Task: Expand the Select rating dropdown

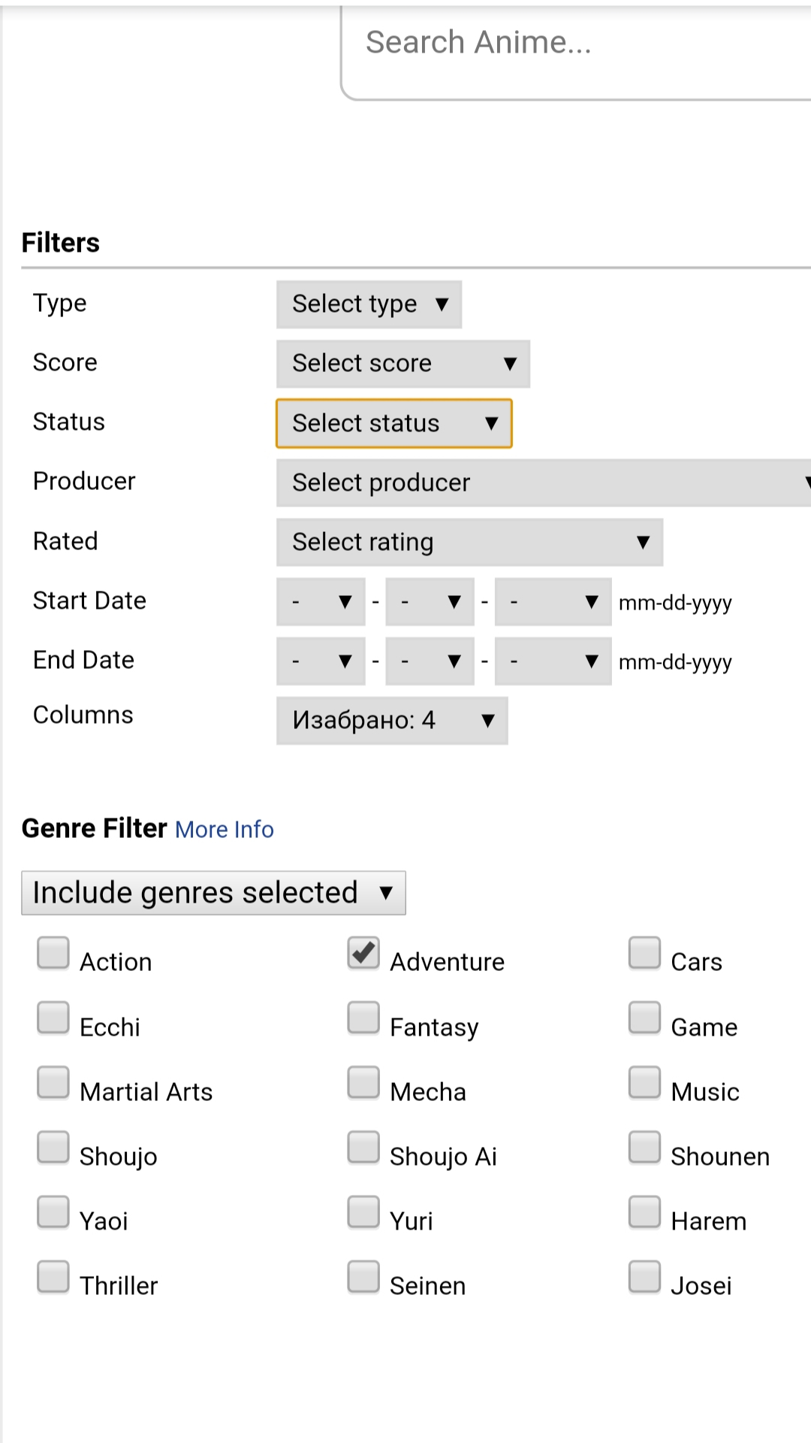Action: pos(469,542)
